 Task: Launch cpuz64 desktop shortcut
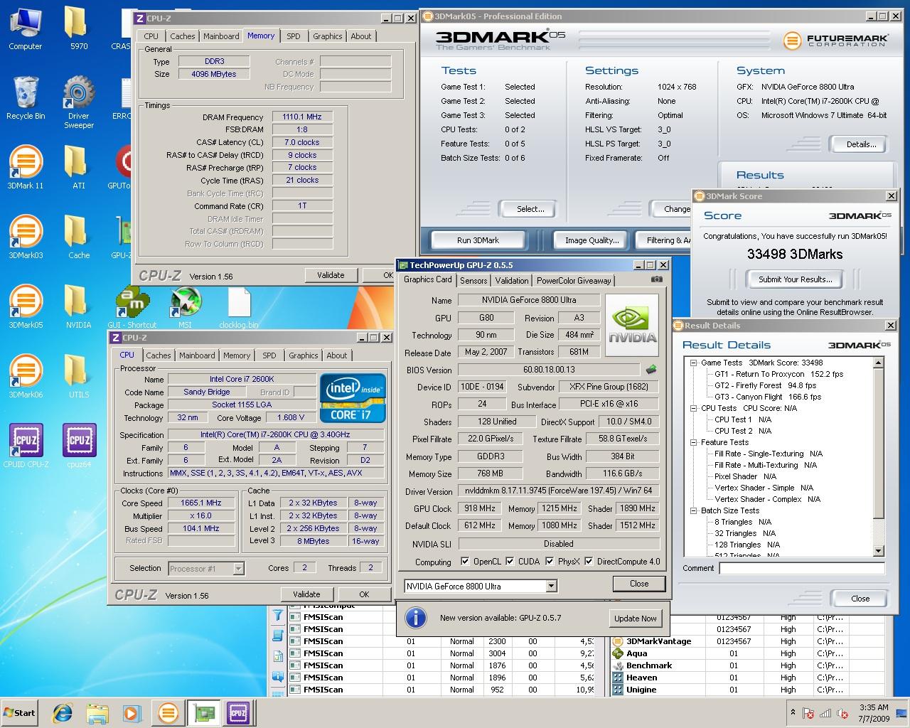(78, 446)
